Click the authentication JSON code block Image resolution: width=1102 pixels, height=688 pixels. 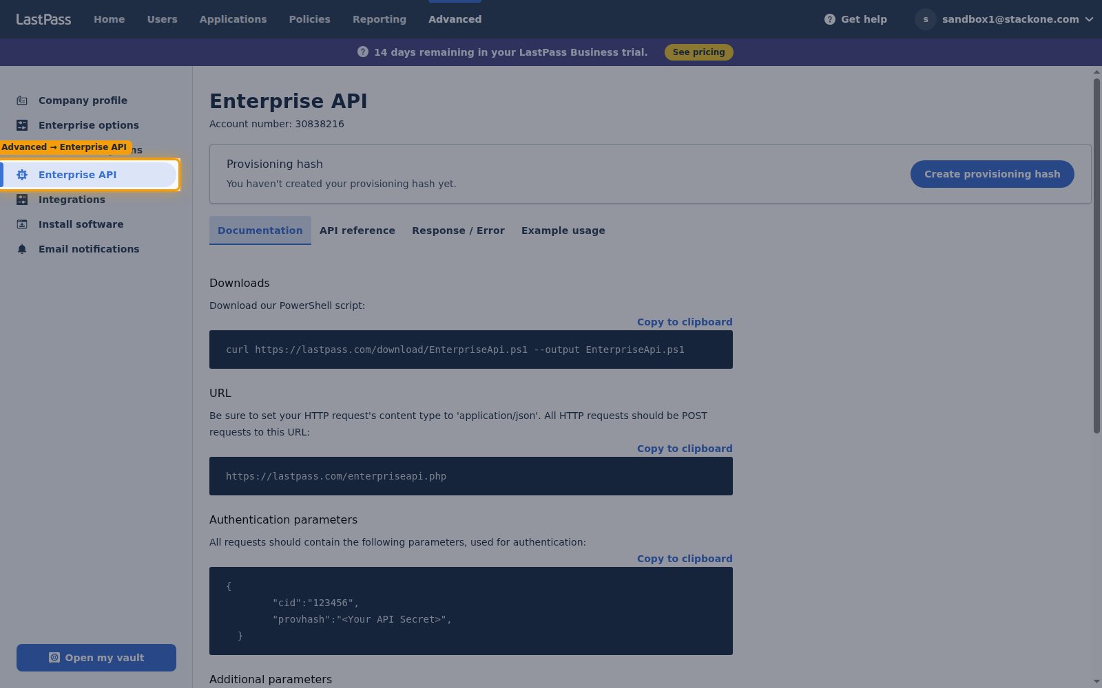471,611
